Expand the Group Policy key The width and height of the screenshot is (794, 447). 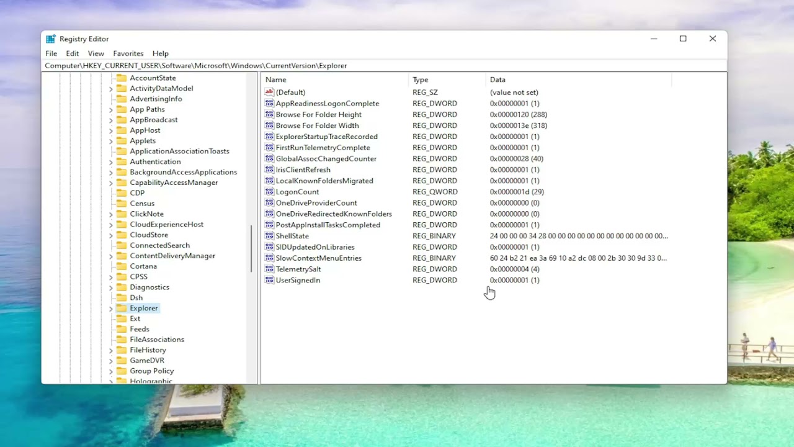coord(111,371)
